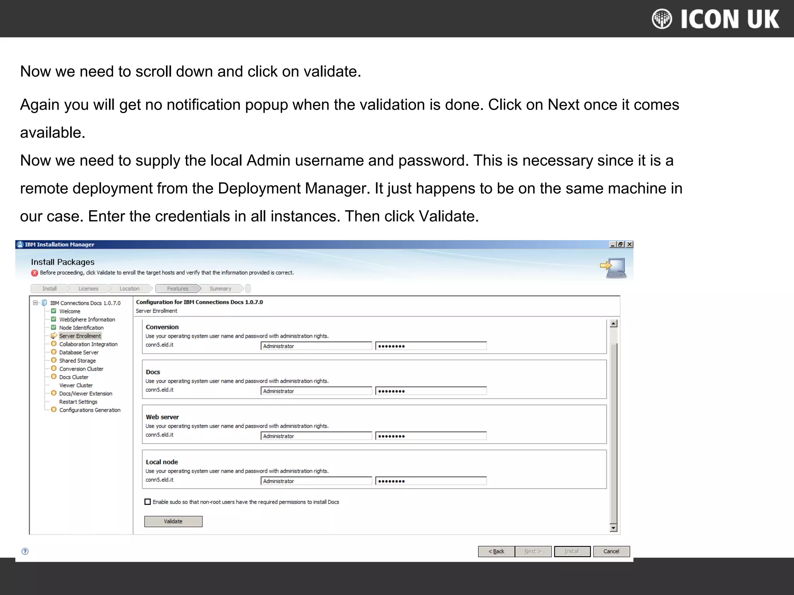Click the Welcome green check icon
Viewport: 794px width, 595px height.
(54, 311)
